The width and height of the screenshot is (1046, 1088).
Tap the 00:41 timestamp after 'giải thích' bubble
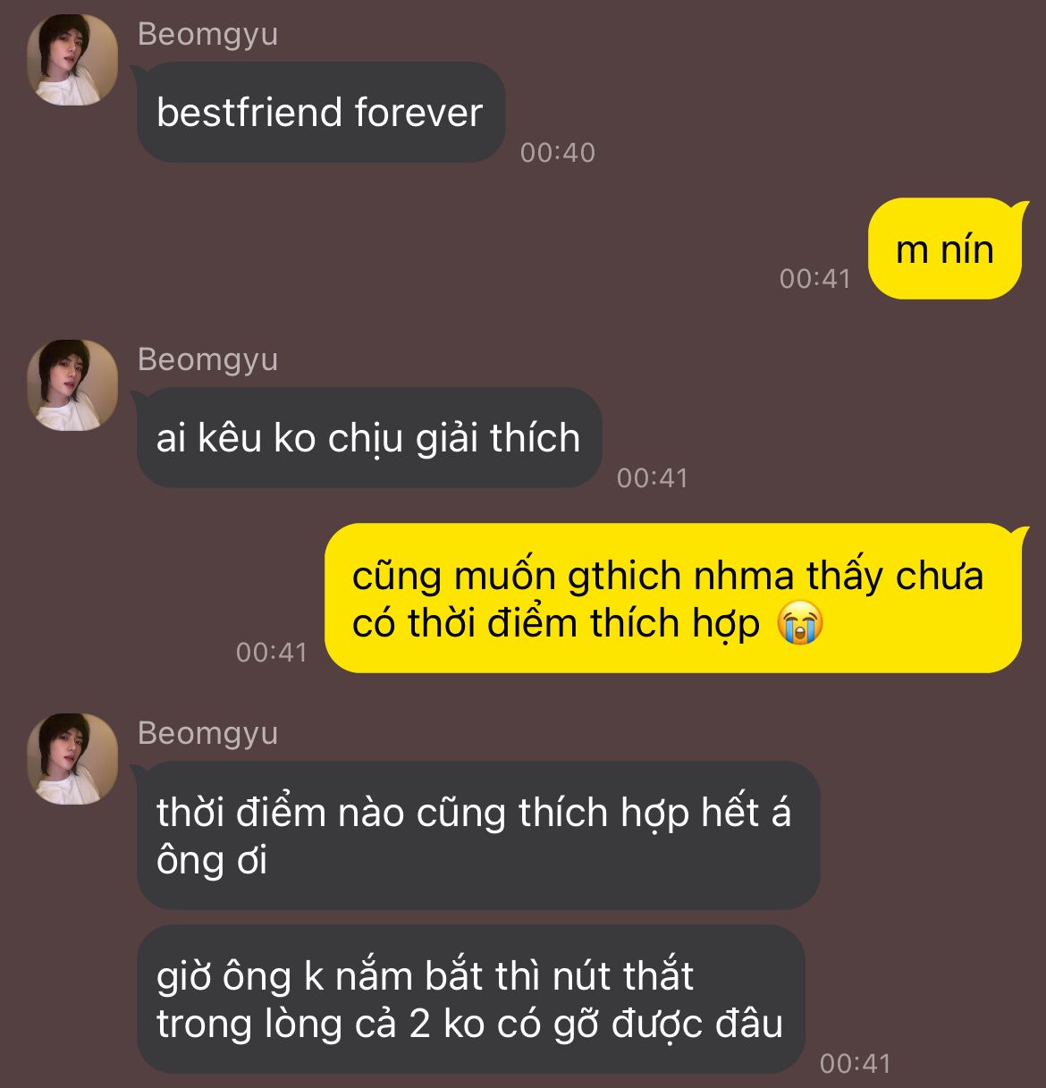(x=653, y=477)
